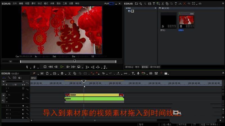The image size is (225, 126).
Task: Select the 00064 clip thumbnail in bin
Action: point(186,20)
